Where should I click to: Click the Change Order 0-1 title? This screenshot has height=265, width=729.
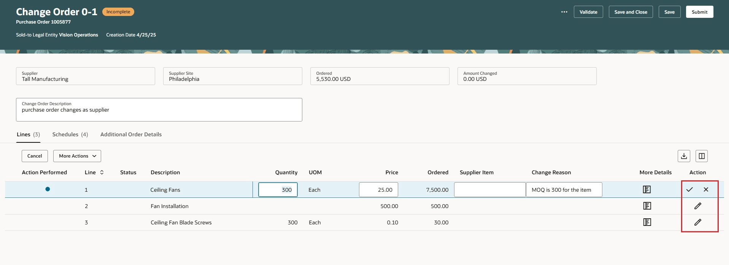point(57,12)
